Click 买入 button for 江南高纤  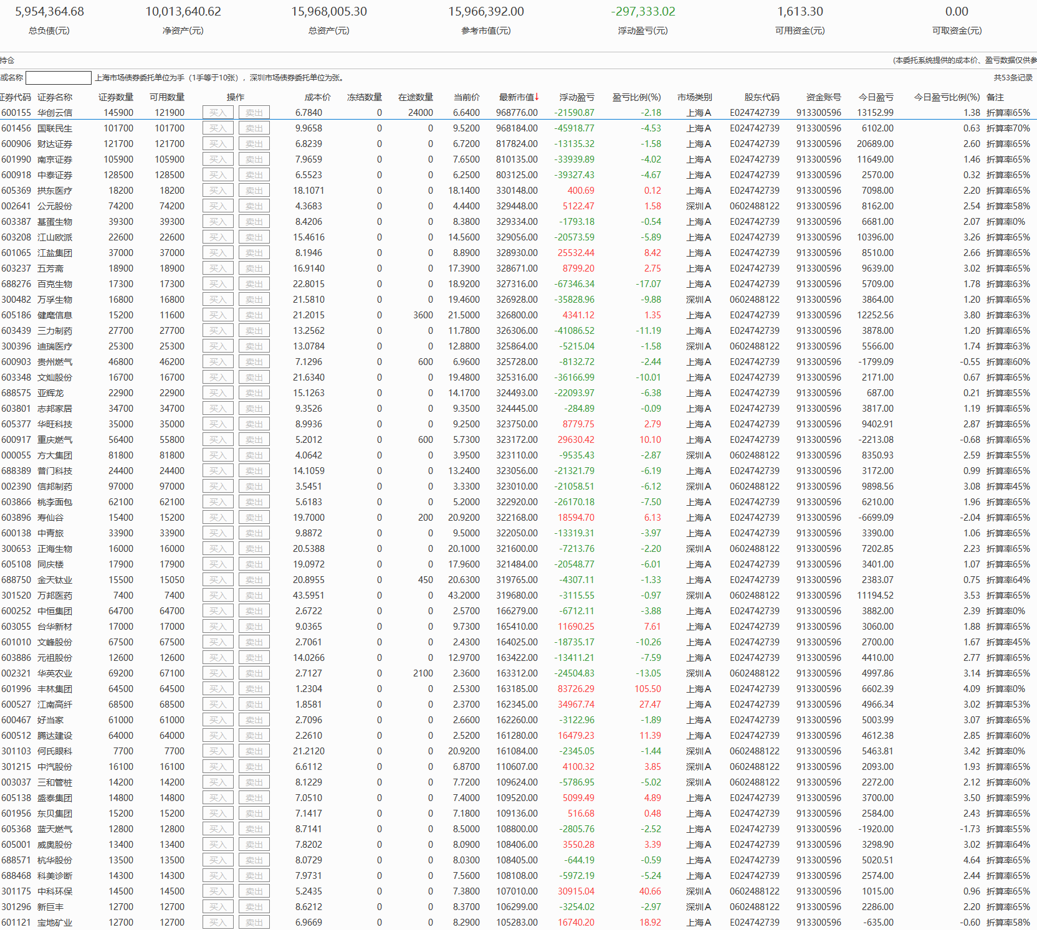tap(218, 705)
